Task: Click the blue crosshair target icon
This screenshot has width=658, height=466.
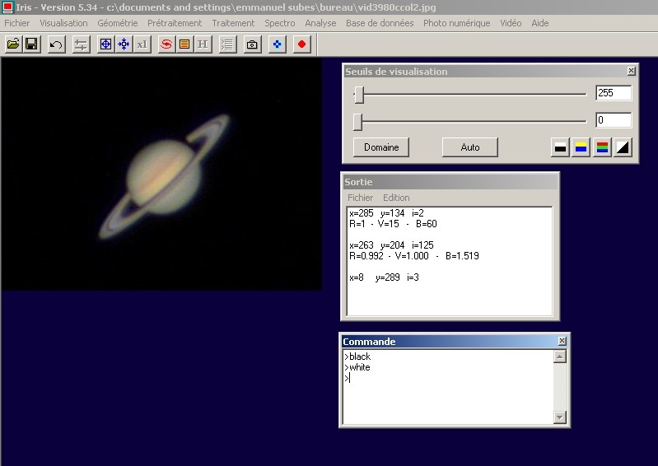Action: pos(105,44)
